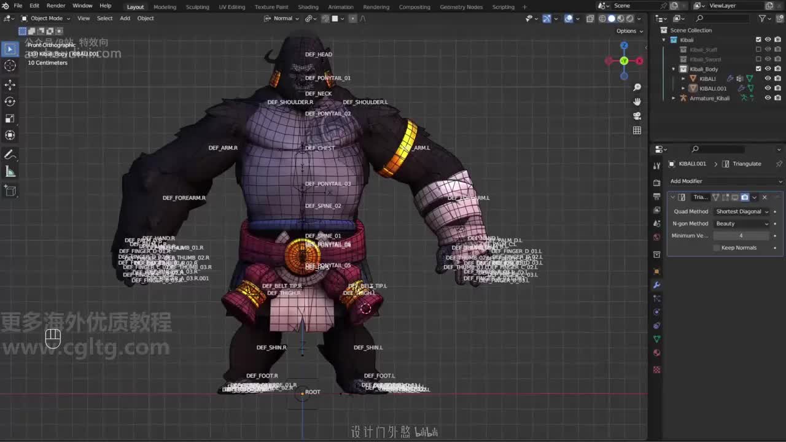Open the World properties tab
The height and width of the screenshot is (442, 786).
click(656, 237)
